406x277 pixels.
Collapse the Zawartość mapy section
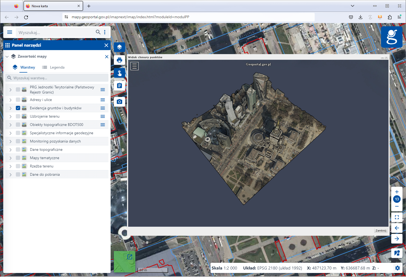click(x=7, y=57)
